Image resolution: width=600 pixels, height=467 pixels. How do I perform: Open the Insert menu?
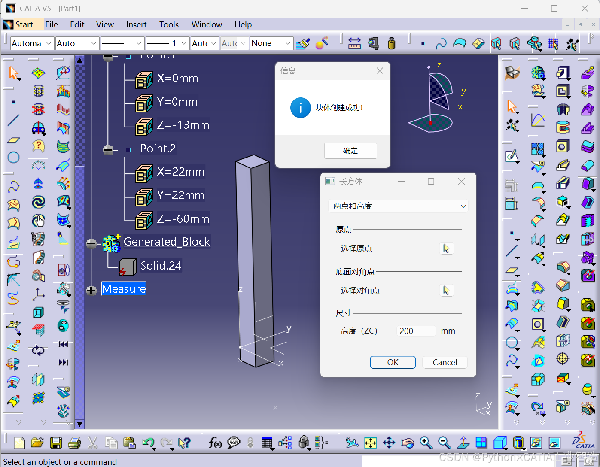click(136, 24)
